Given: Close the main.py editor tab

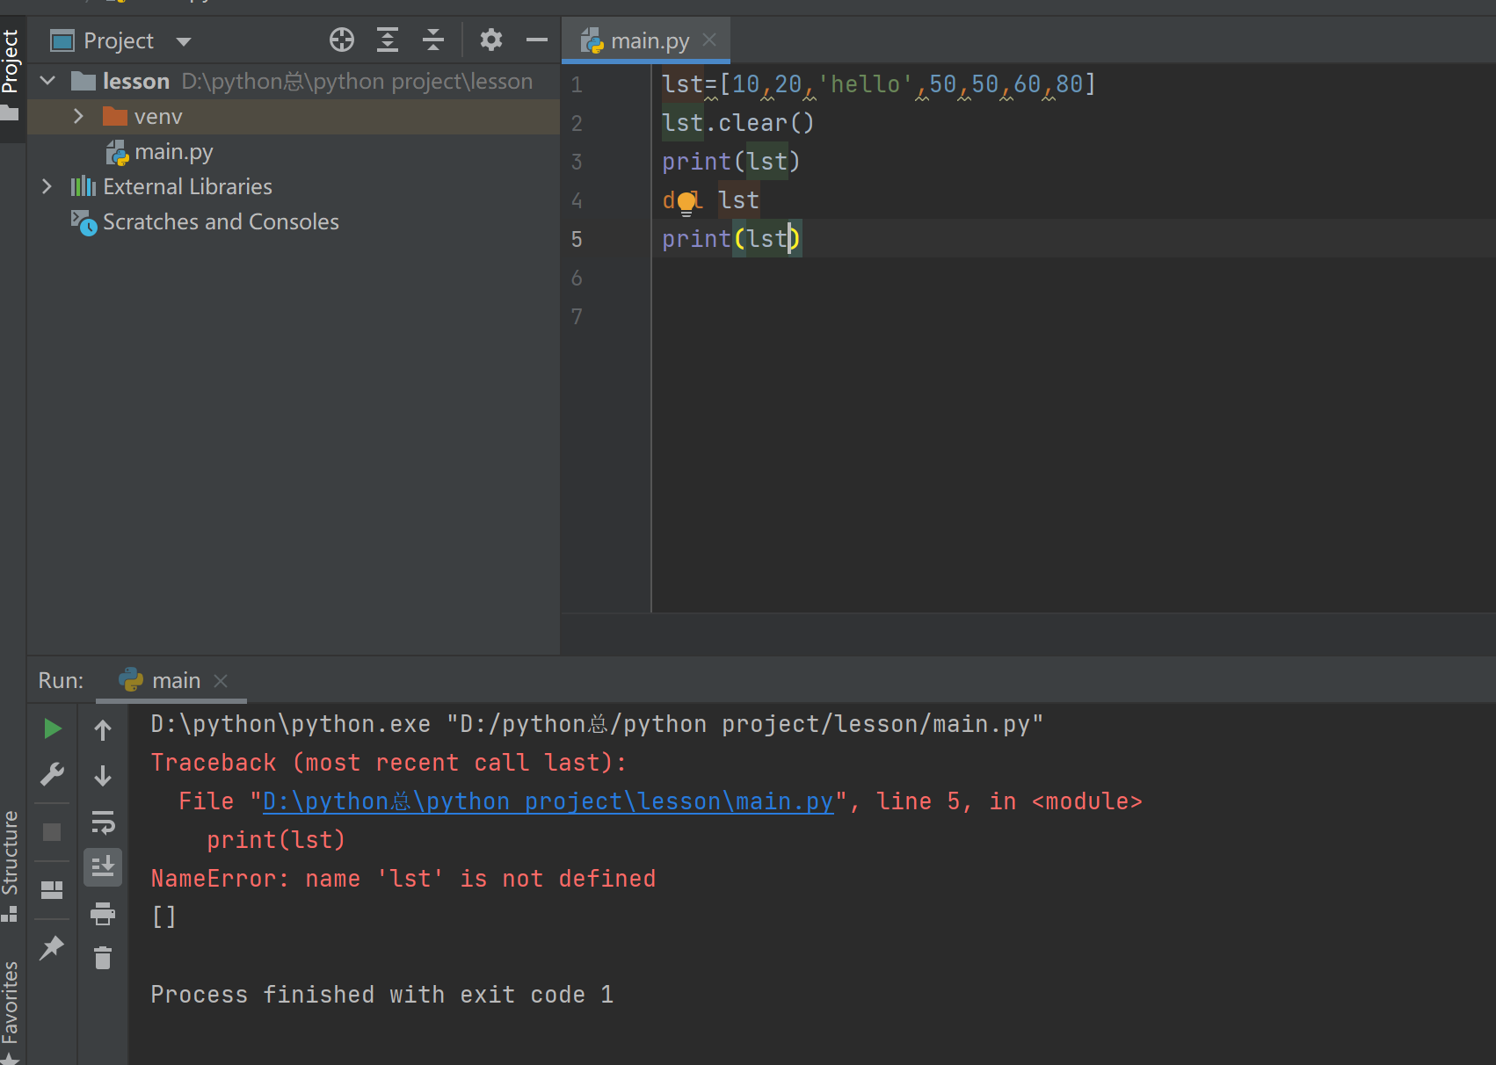Looking at the screenshot, I should 710,40.
